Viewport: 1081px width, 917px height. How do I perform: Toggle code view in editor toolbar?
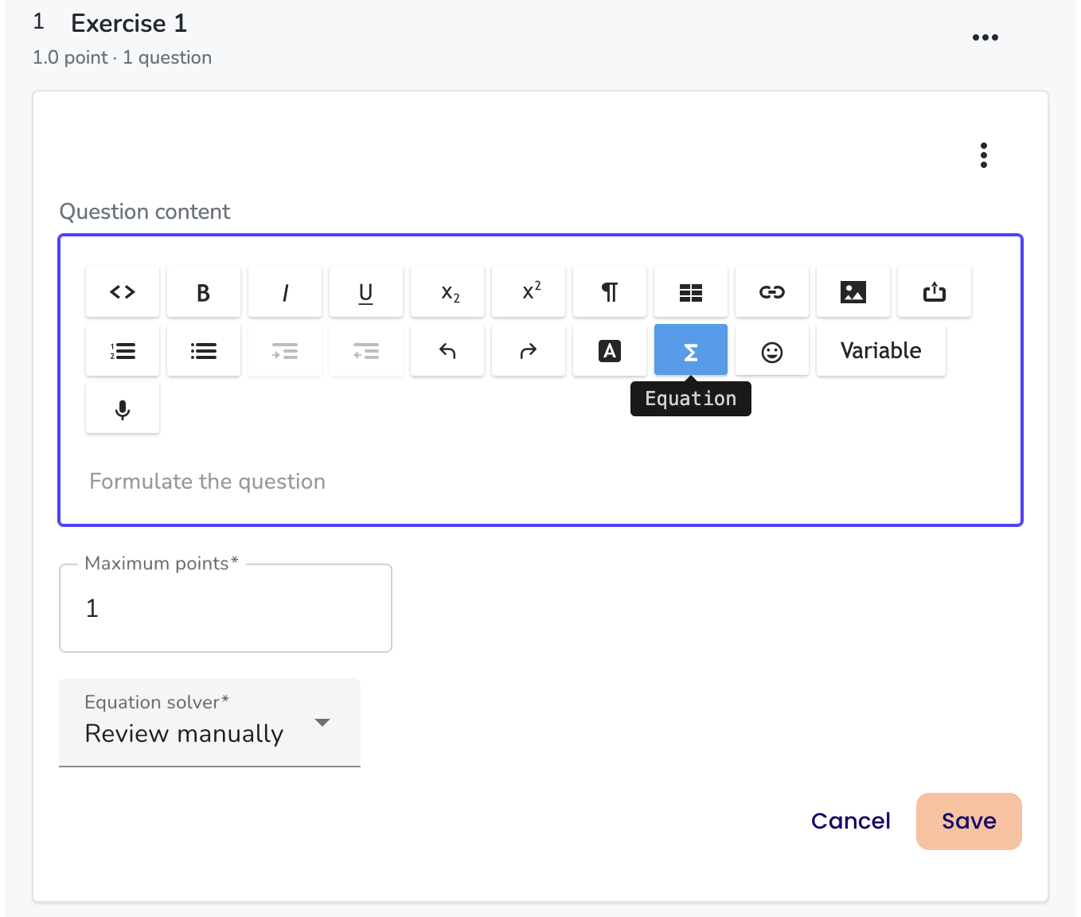click(123, 291)
